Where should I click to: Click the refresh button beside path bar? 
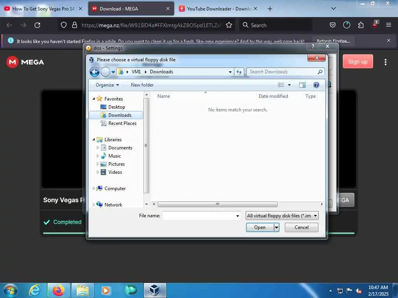pos(239,72)
